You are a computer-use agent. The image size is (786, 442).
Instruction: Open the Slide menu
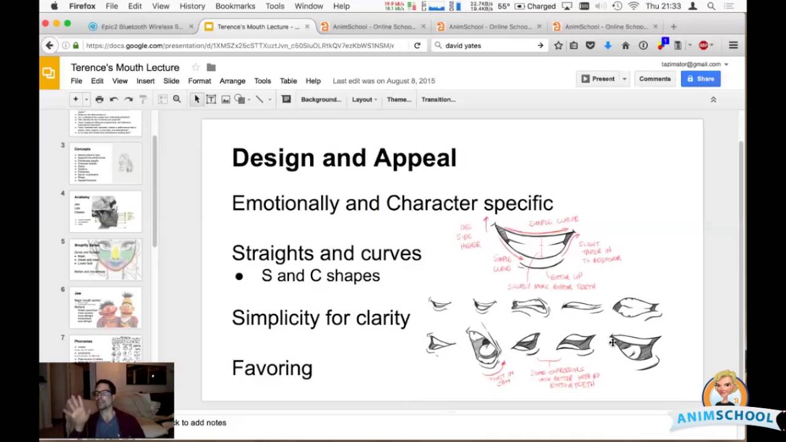(171, 81)
